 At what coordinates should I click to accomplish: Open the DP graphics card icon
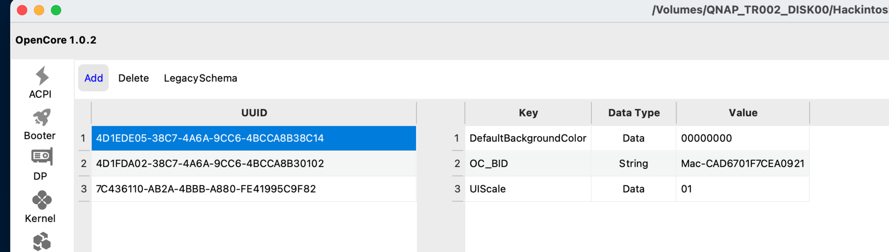42,157
